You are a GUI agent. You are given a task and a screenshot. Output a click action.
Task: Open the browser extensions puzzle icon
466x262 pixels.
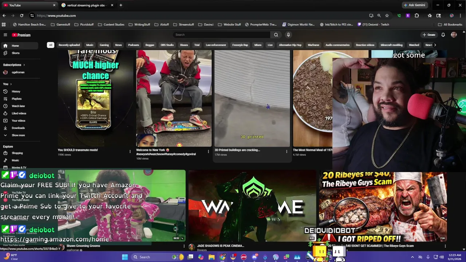417,16
